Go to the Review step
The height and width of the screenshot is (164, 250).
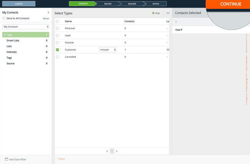(156, 4)
